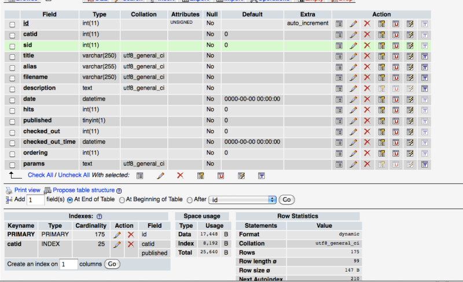Screen dimensions: 463x282
Task: Check the box next to the ordering field
Action: tap(12, 153)
